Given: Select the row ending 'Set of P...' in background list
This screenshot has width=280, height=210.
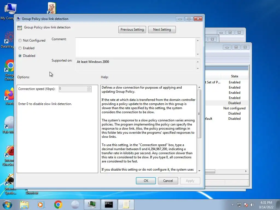Looking at the screenshot, I should (227, 82).
